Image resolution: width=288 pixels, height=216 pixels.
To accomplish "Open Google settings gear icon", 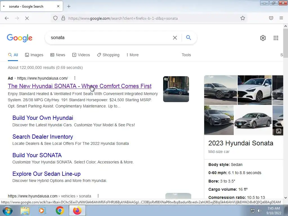I will click(263, 38).
